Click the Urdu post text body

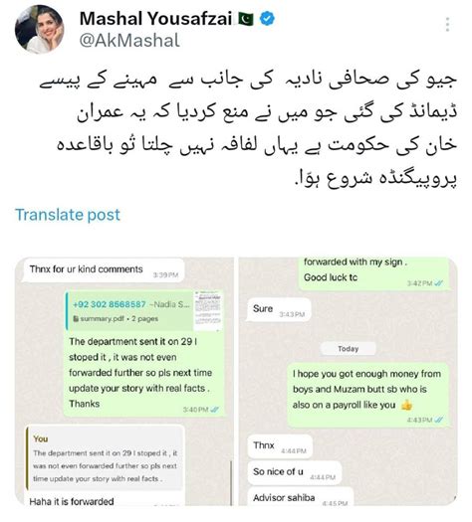click(248, 128)
